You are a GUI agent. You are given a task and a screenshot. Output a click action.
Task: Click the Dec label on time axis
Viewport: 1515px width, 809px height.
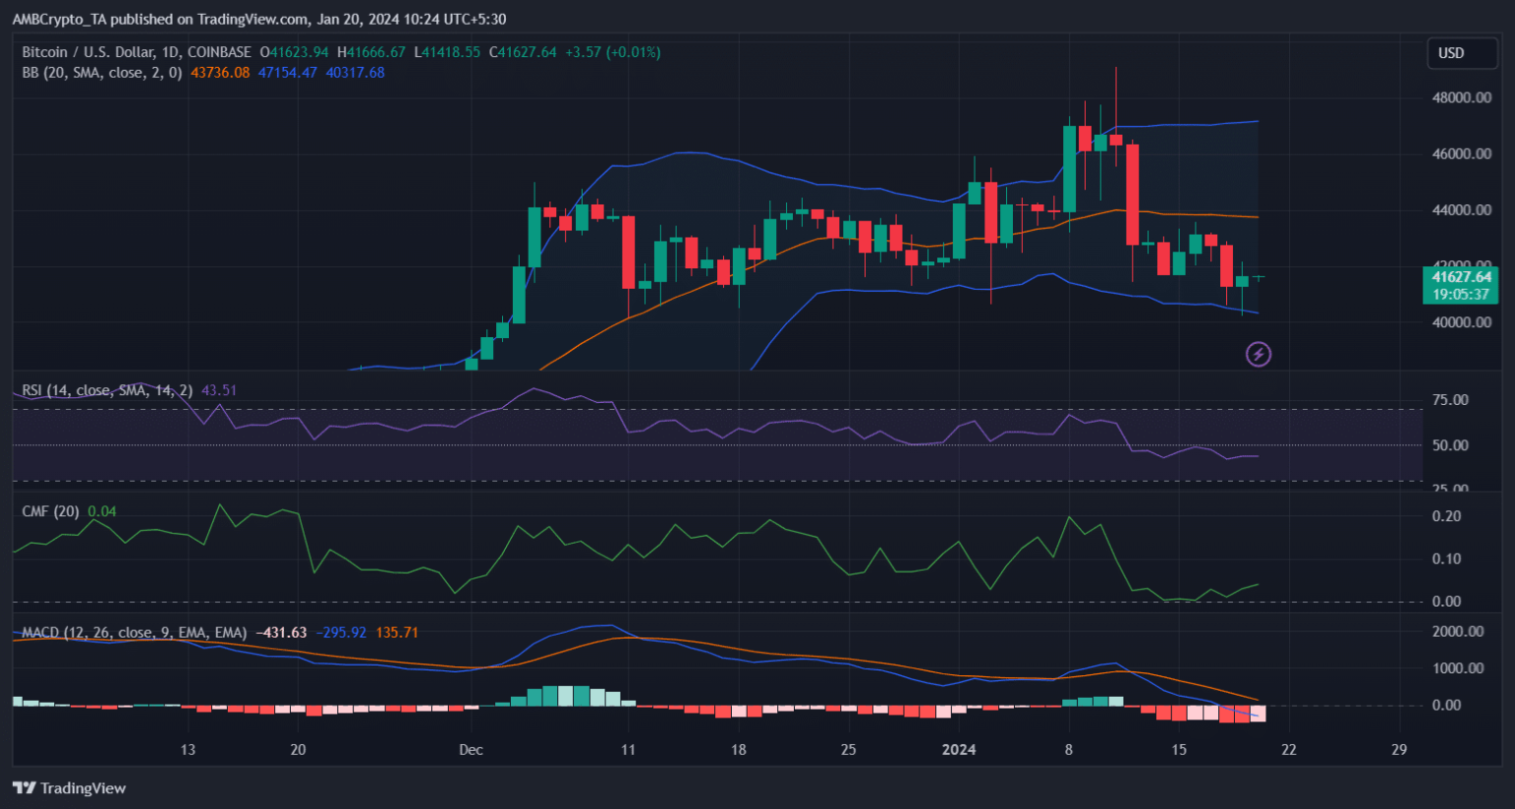click(x=470, y=750)
